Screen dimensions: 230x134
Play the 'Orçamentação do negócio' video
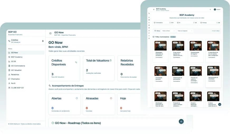click(196, 46)
